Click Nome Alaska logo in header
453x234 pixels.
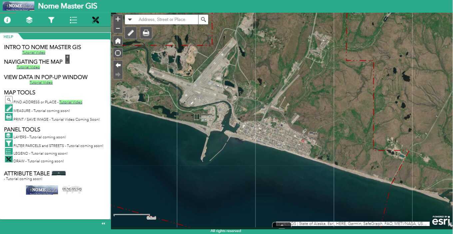click(18, 6)
